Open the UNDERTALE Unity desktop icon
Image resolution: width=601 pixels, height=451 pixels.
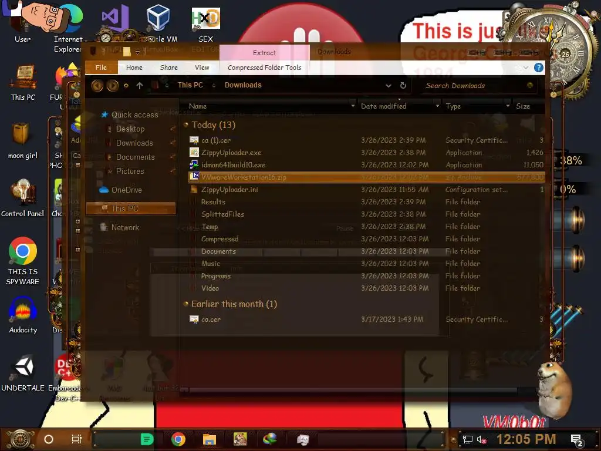tap(23, 374)
